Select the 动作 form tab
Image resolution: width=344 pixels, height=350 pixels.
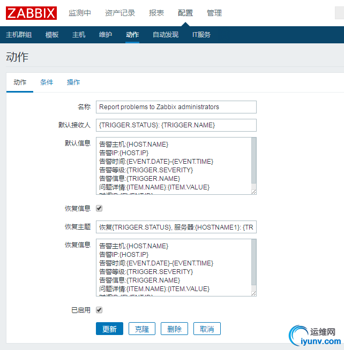20,82
